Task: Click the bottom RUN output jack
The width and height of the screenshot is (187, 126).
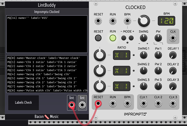Action: (x=113, y=103)
